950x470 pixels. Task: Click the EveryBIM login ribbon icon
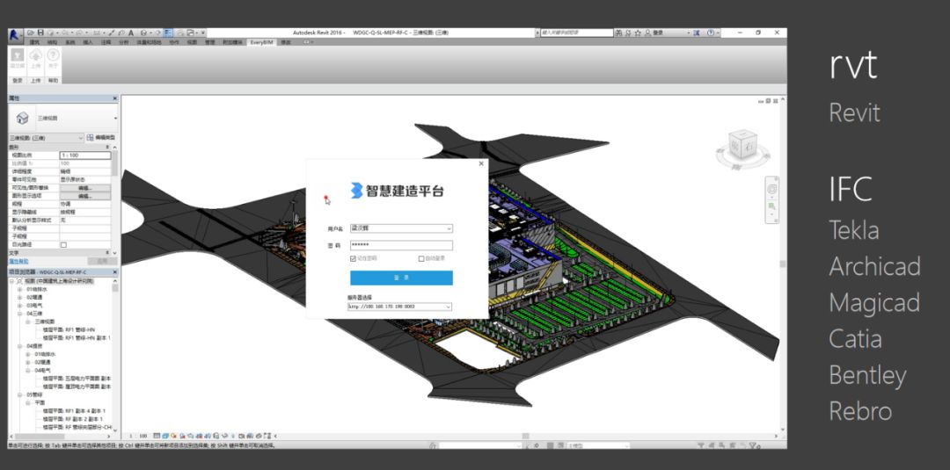(x=17, y=55)
